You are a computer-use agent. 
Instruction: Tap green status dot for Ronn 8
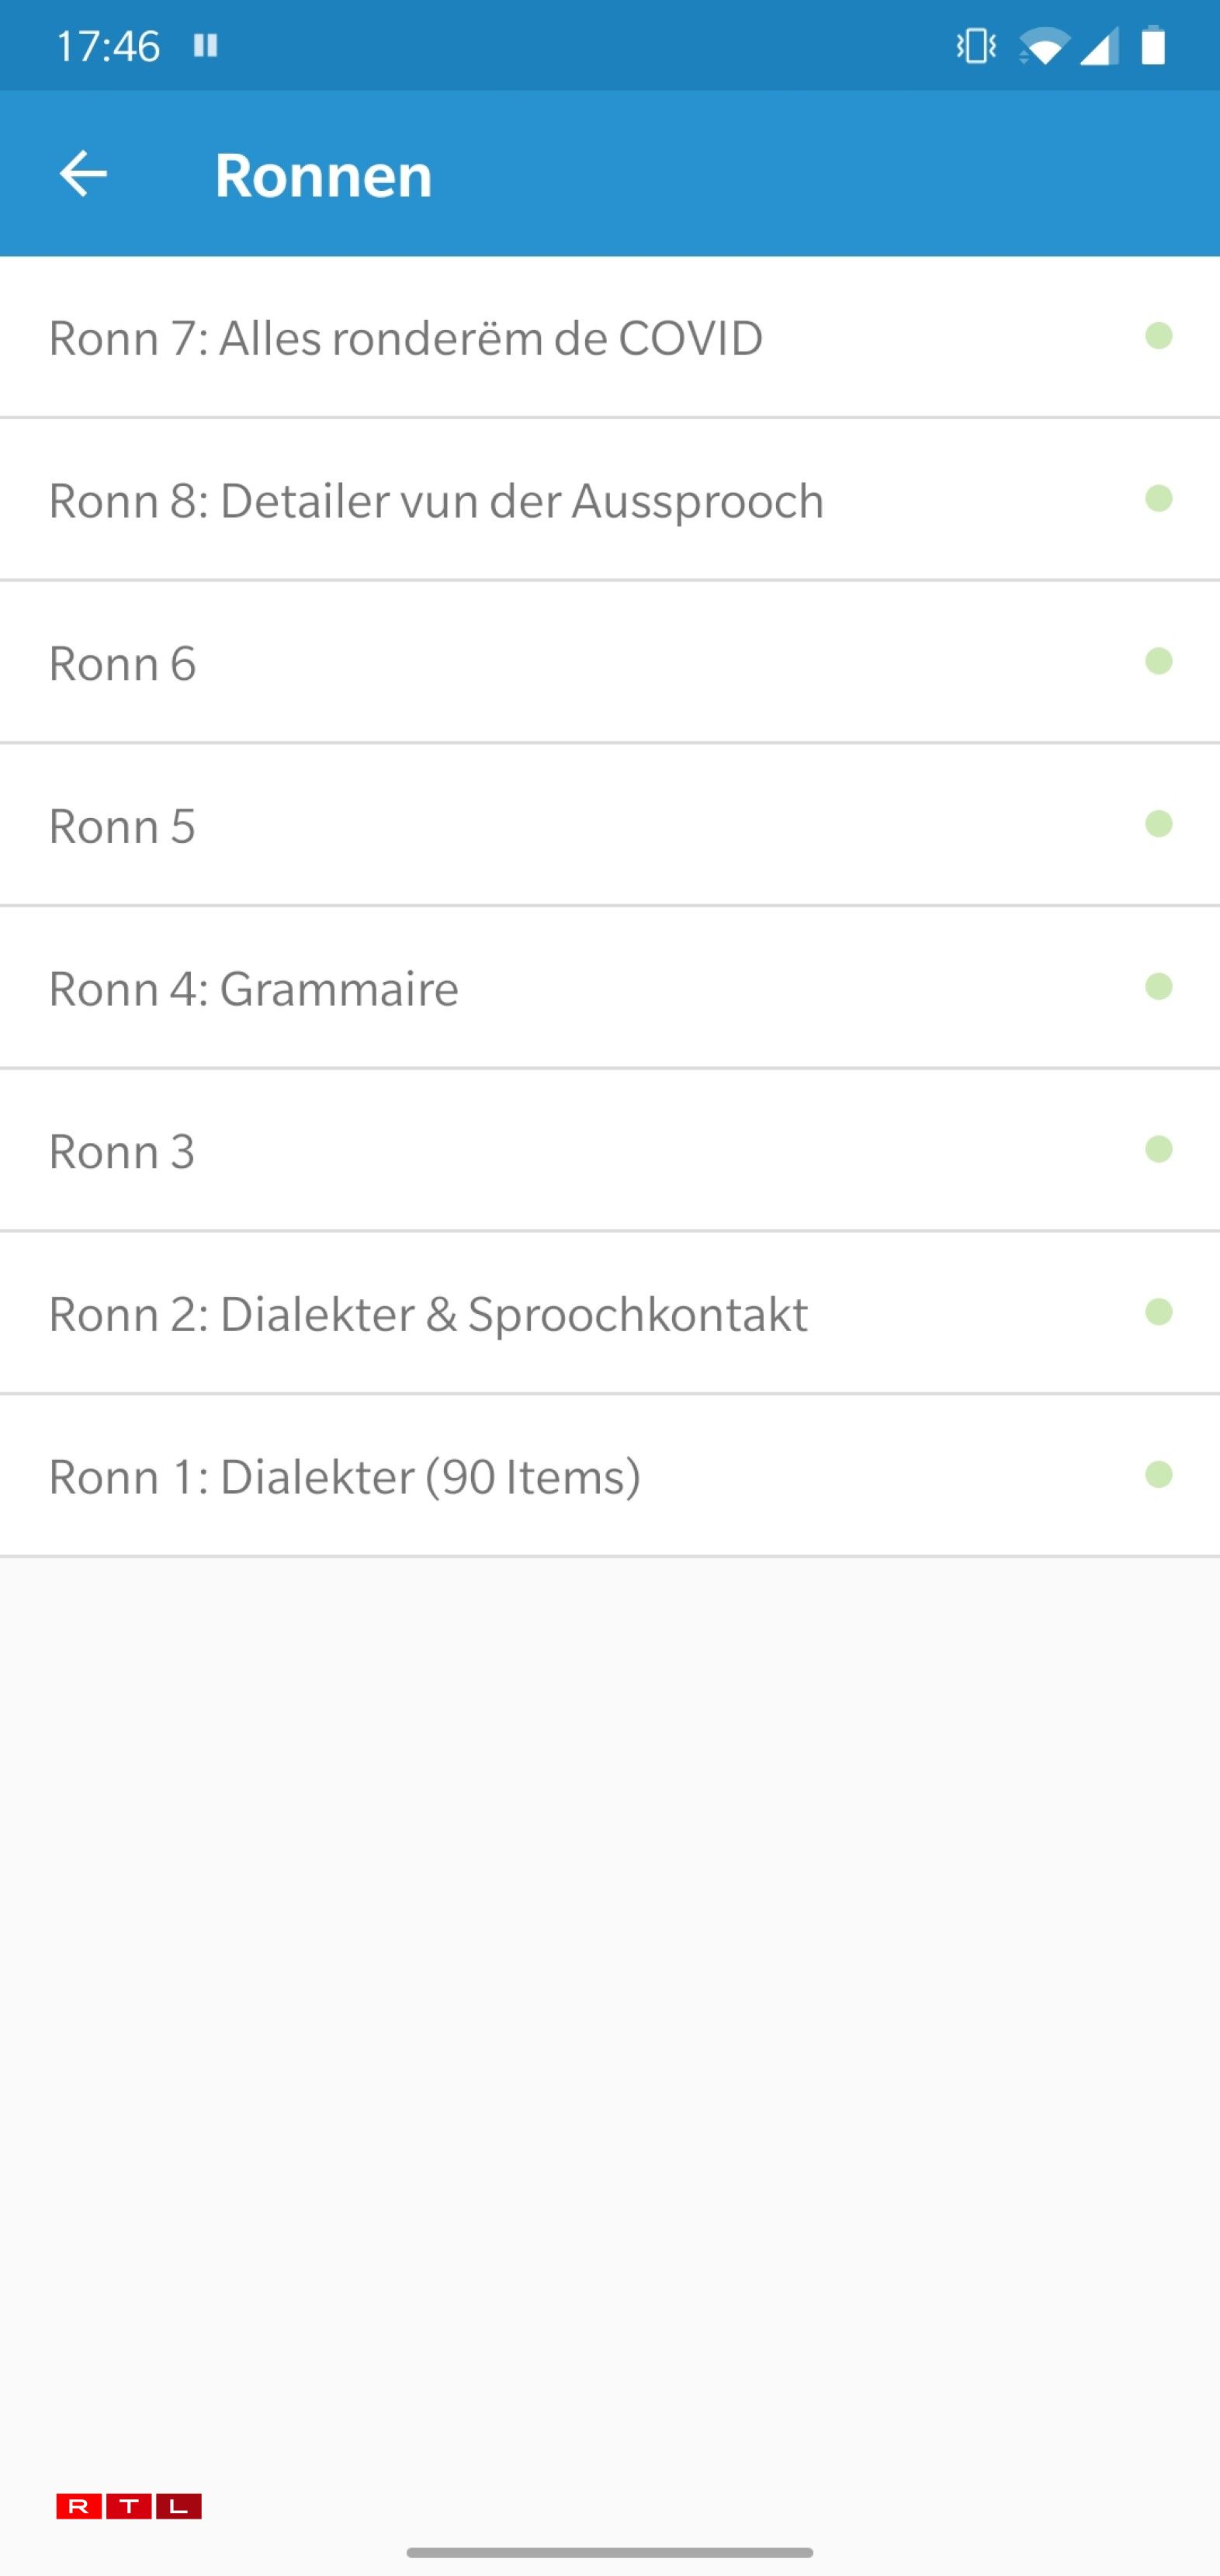1158,498
